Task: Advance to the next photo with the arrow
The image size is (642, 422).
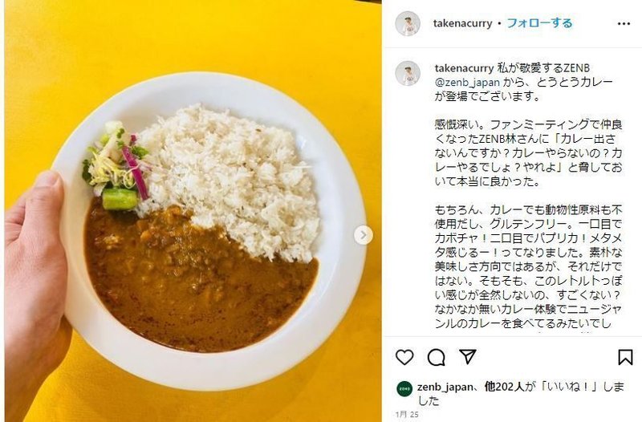Action: pos(364,235)
